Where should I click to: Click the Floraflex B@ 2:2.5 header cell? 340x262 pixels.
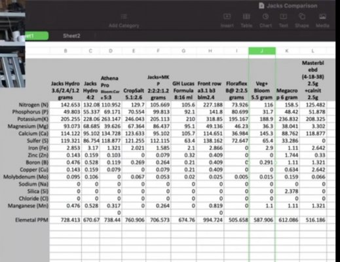click(x=236, y=90)
